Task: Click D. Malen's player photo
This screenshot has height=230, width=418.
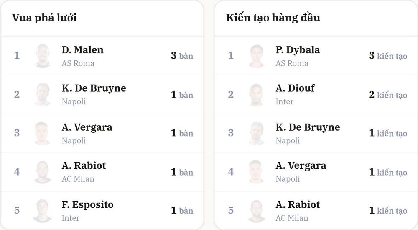Action: click(x=42, y=56)
